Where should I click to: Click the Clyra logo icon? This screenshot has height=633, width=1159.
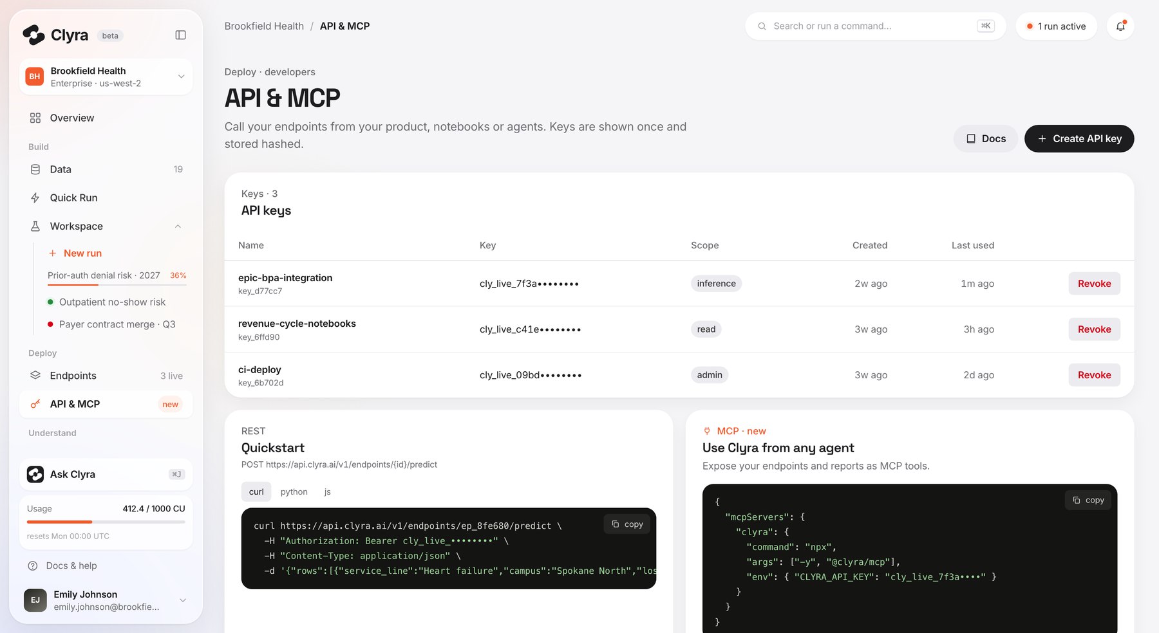(33, 35)
